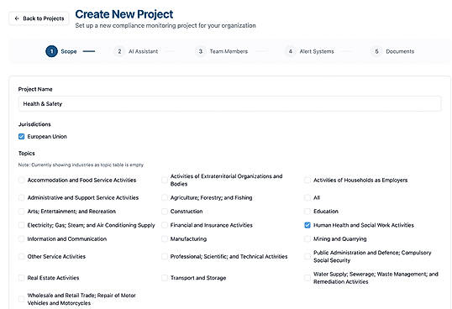Click the Project Name input field

pyautogui.click(x=229, y=103)
